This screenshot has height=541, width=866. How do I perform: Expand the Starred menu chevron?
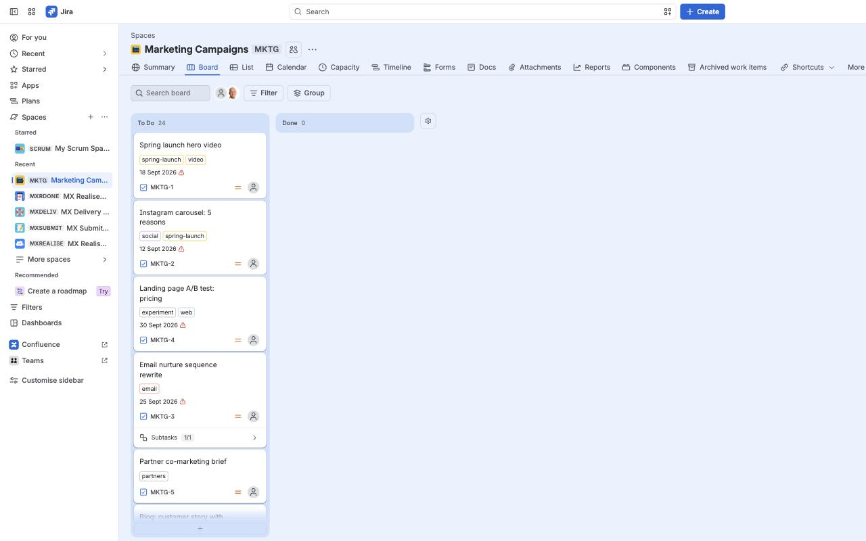pyautogui.click(x=104, y=69)
